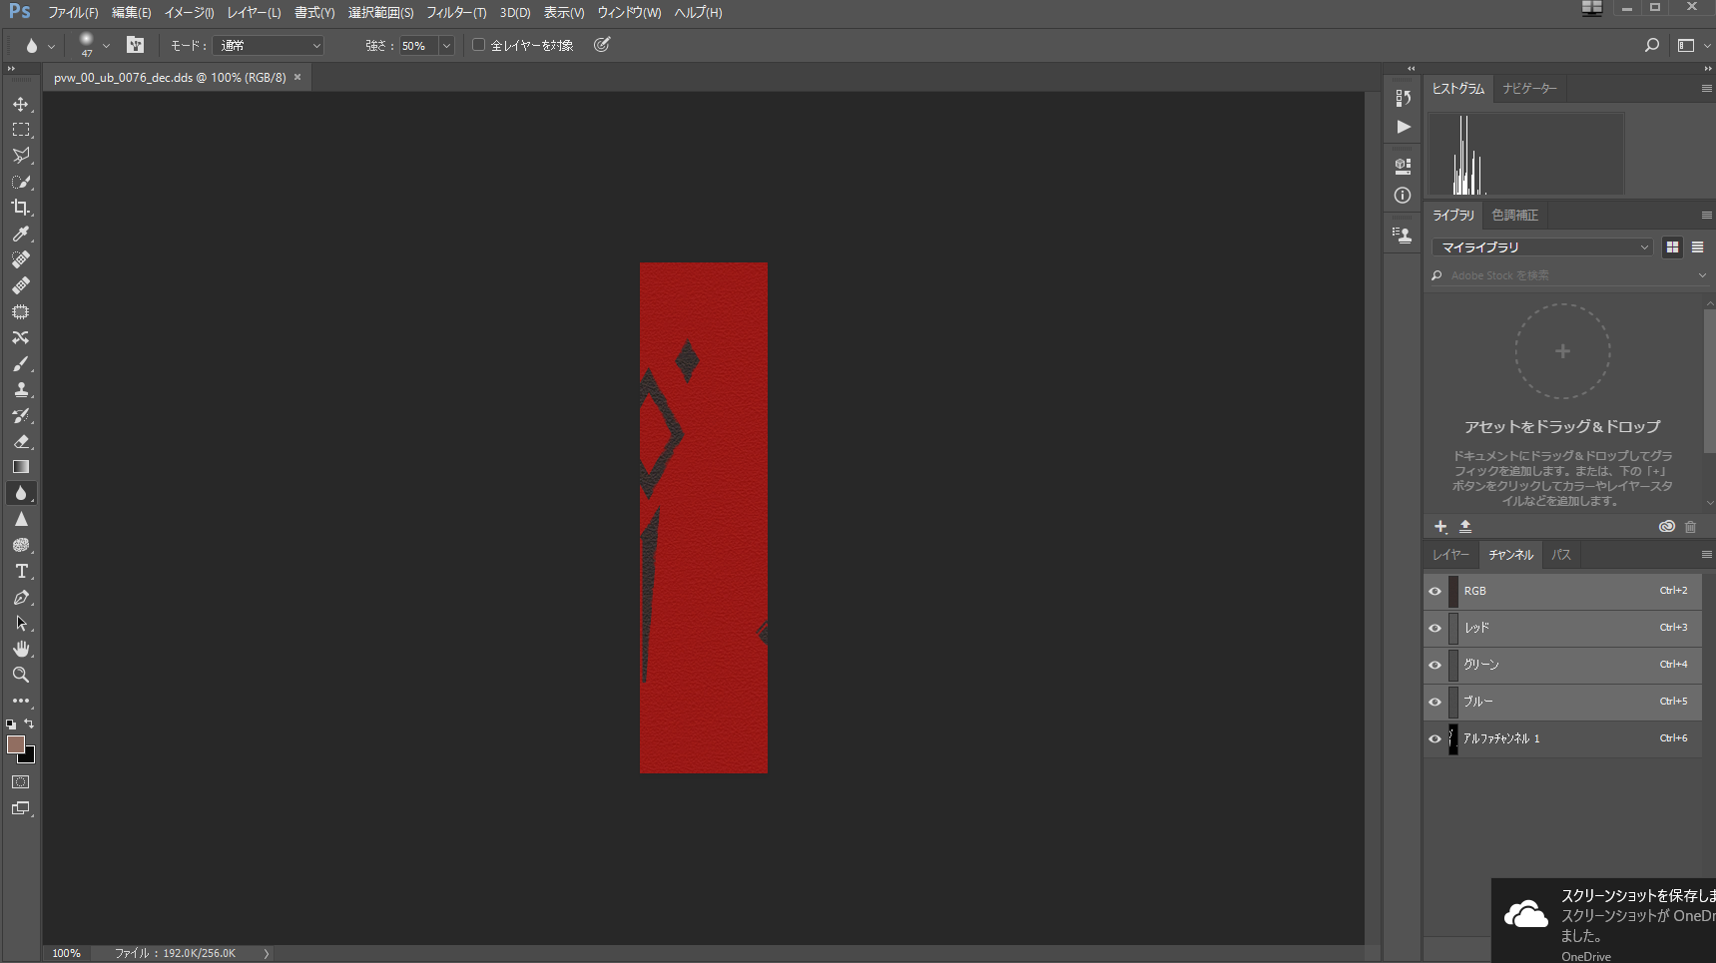Hide the レッド channel visibility

(1434, 628)
